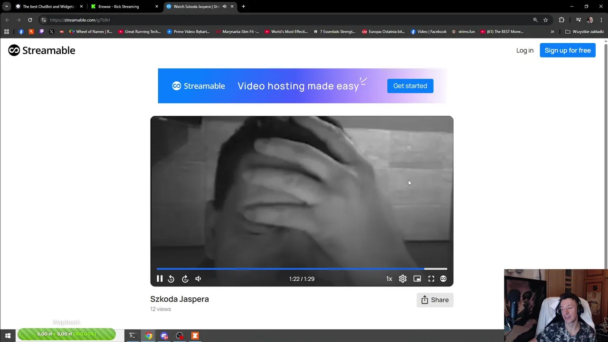The image size is (608, 342).
Task: Open X bookmark icon
Action: (51, 32)
